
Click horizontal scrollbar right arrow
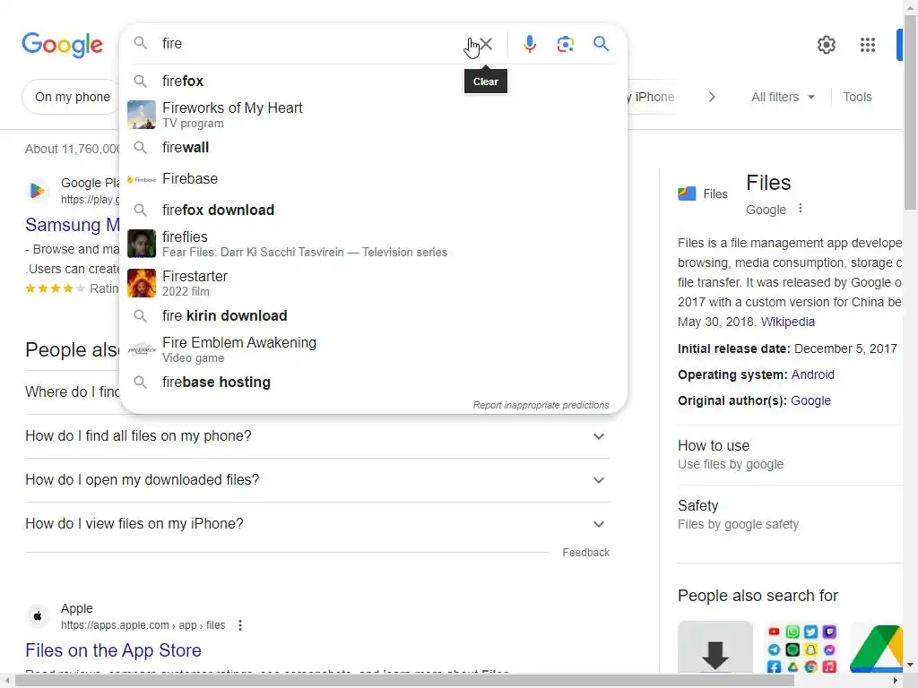tap(896, 681)
